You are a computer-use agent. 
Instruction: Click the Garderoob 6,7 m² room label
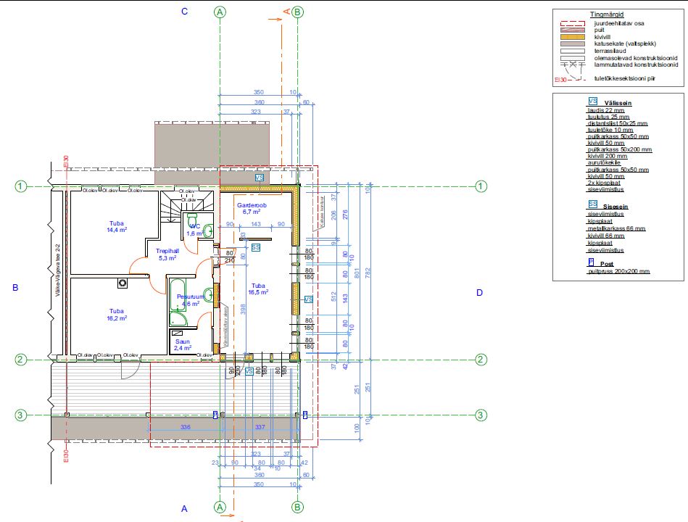[x=252, y=209]
